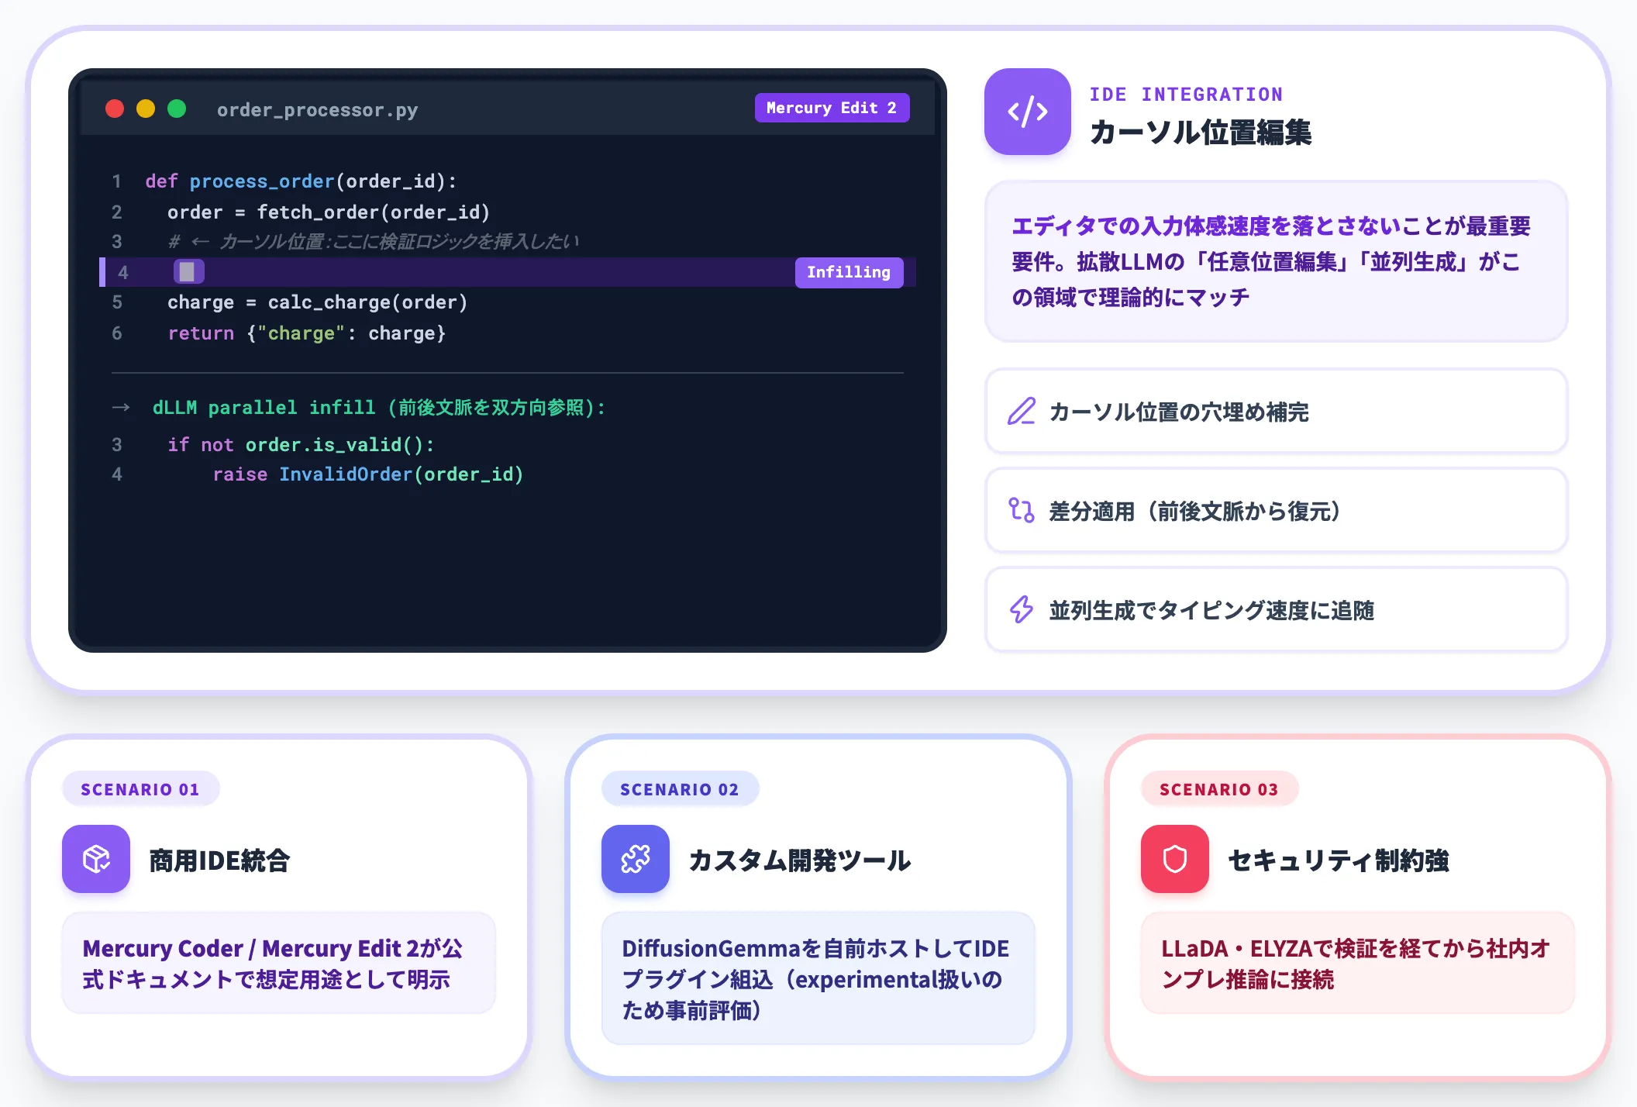Click the dLLM parallel infill header text

pyautogui.click(x=379, y=408)
